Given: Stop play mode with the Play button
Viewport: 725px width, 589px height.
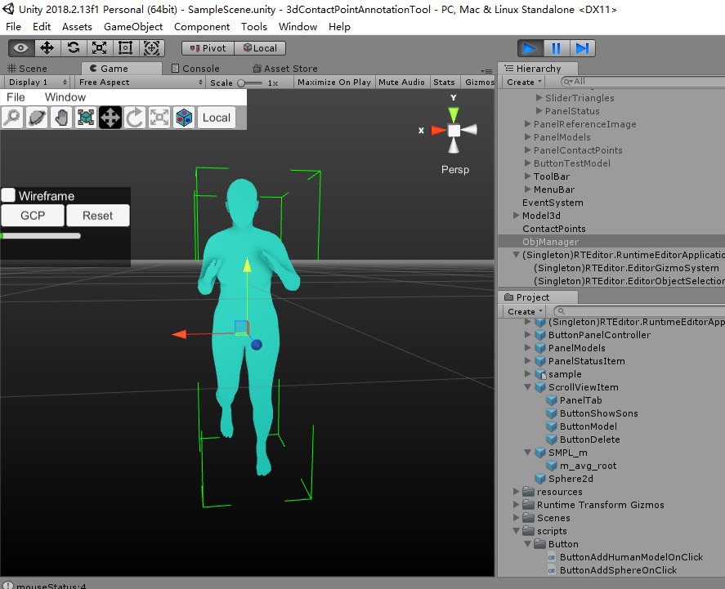Looking at the screenshot, I should (x=530, y=48).
